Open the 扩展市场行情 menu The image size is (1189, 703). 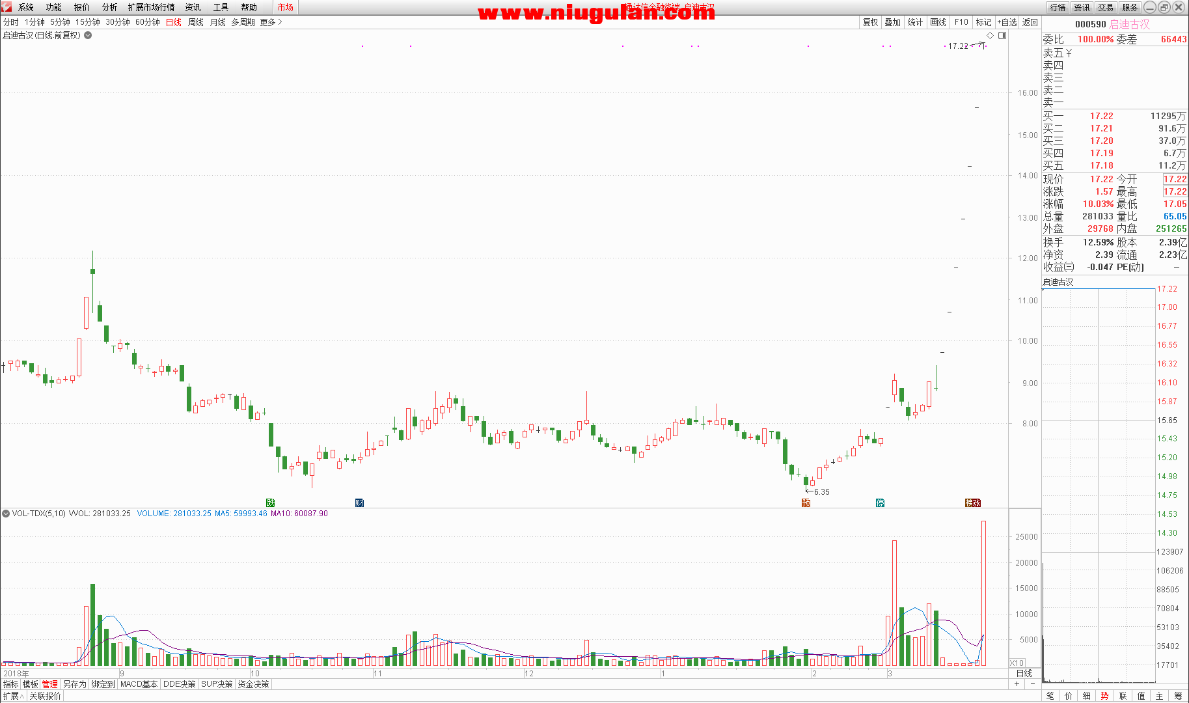pyautogui.click(x=152, y=7)
